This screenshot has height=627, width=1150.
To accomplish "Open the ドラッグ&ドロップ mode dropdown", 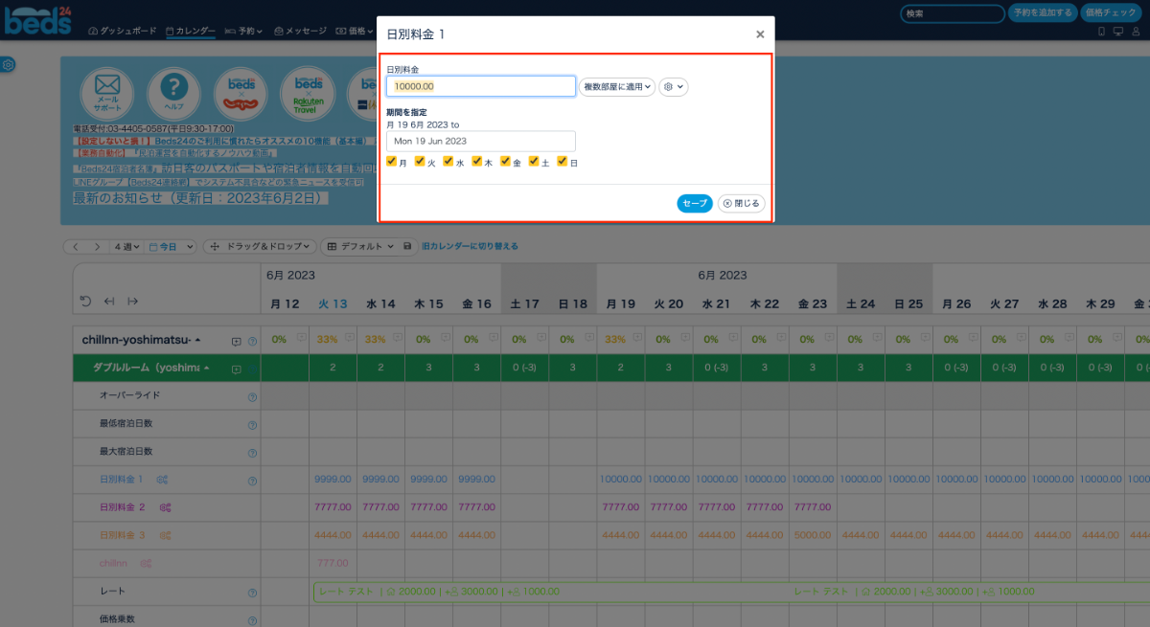I will click(259, 246).
